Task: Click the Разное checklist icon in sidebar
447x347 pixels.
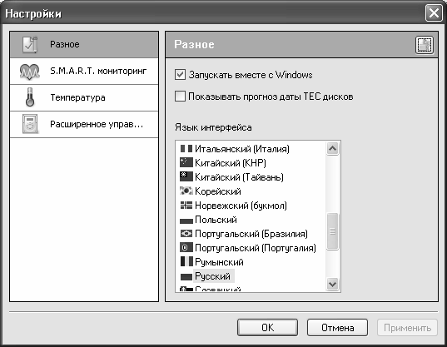Action: click(x=30, y=44)
